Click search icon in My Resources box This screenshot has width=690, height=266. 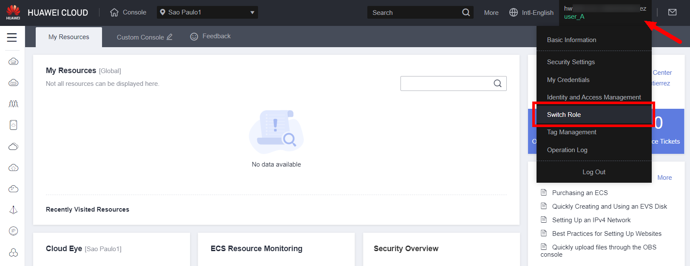tap(497, 84)
